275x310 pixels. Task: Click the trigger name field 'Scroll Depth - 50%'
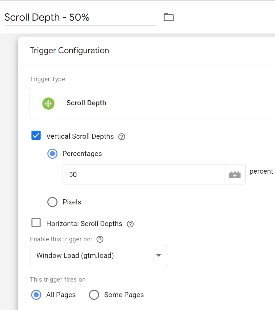point(81,18)
